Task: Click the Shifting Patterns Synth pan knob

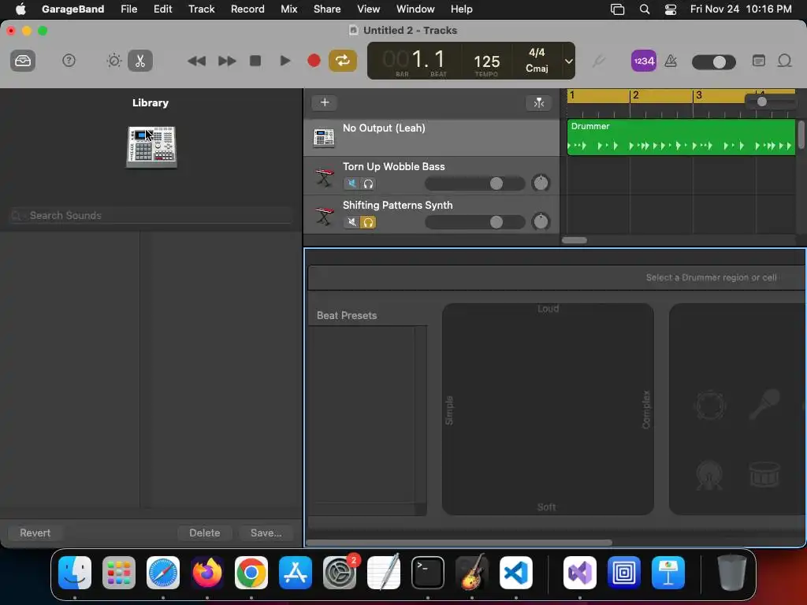Action: point(541,221)
